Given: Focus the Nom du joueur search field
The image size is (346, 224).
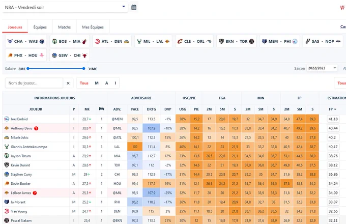Looking at the screenshot, I should click(x=34, y=83).
